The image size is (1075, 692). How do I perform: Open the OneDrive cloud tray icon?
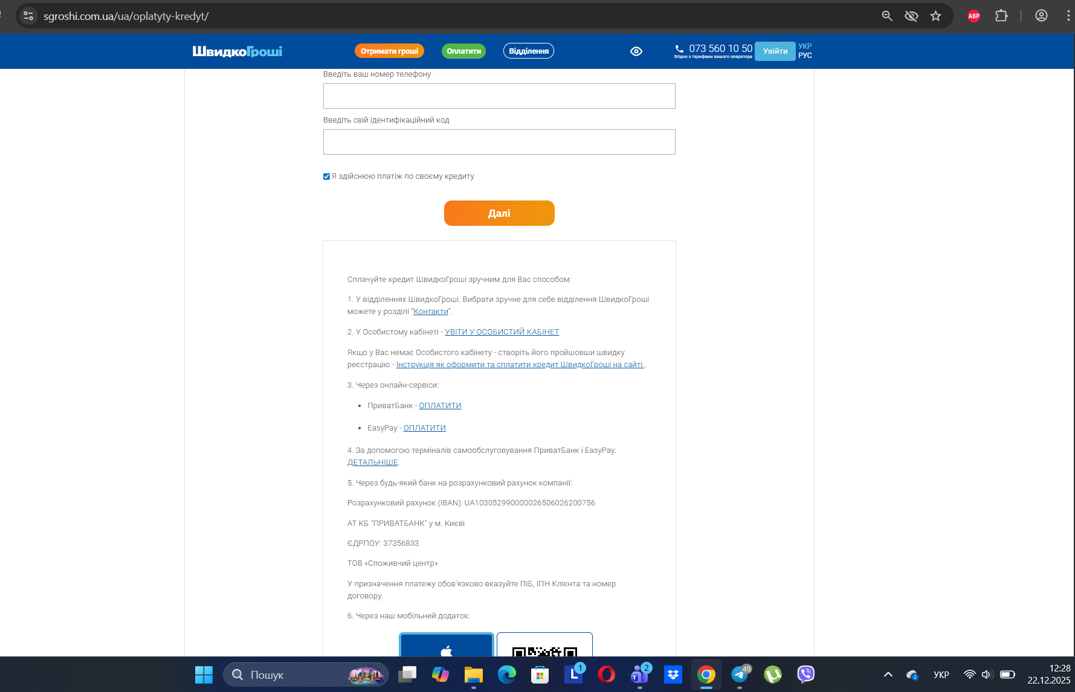[912, 674]
